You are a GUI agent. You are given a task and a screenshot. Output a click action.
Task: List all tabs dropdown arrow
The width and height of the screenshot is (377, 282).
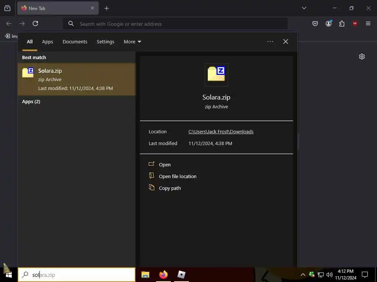pyautogui.click(x=304, y=8)
